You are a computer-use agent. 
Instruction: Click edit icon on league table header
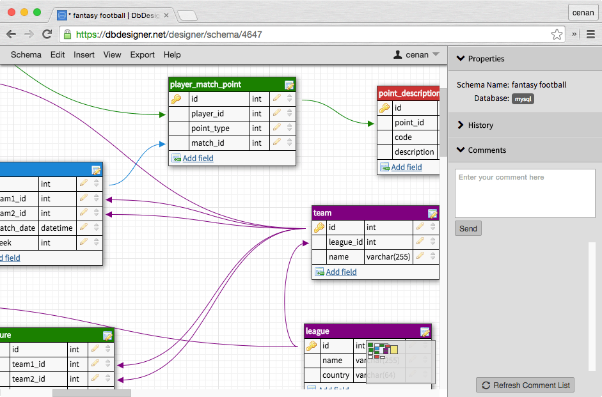[425, 331]
